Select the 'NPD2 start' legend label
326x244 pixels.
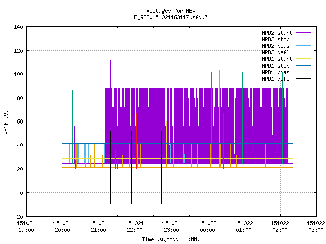point(277,33)
